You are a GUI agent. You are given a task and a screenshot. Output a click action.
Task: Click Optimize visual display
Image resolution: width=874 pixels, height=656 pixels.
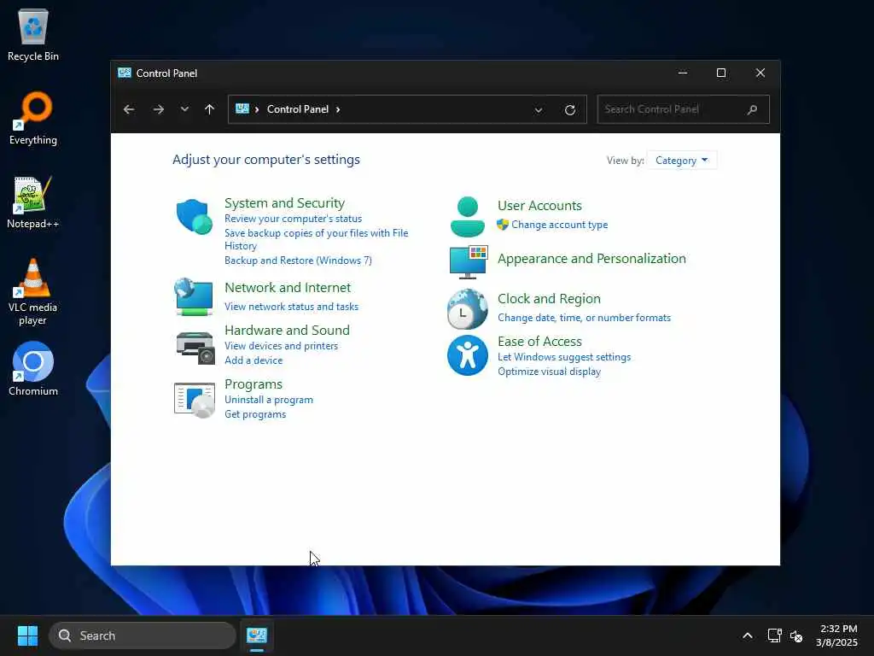(x=549, y=372)
